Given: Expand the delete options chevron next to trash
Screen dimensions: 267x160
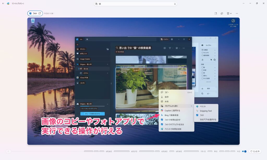Looking at the screenshot, I should click(x=231, y=14).
